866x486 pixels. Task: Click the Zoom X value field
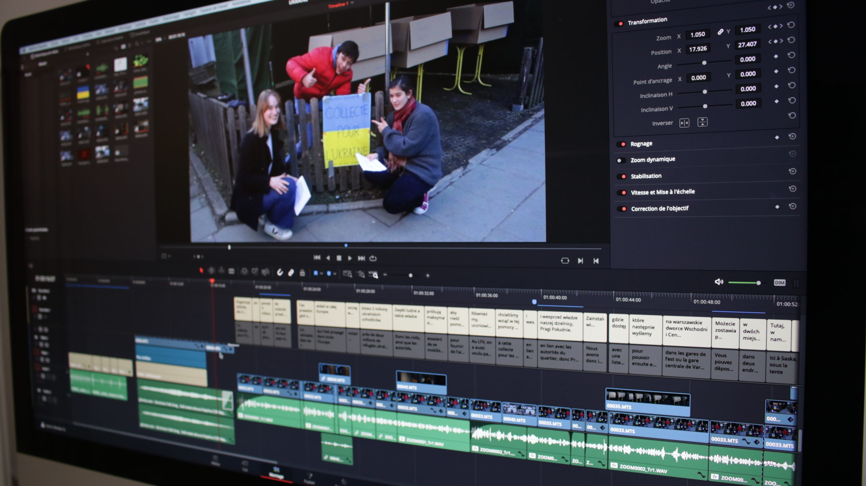click(x=698, y=34)
